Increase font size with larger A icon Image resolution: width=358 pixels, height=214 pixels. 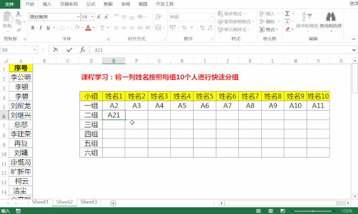pos(99,17)
